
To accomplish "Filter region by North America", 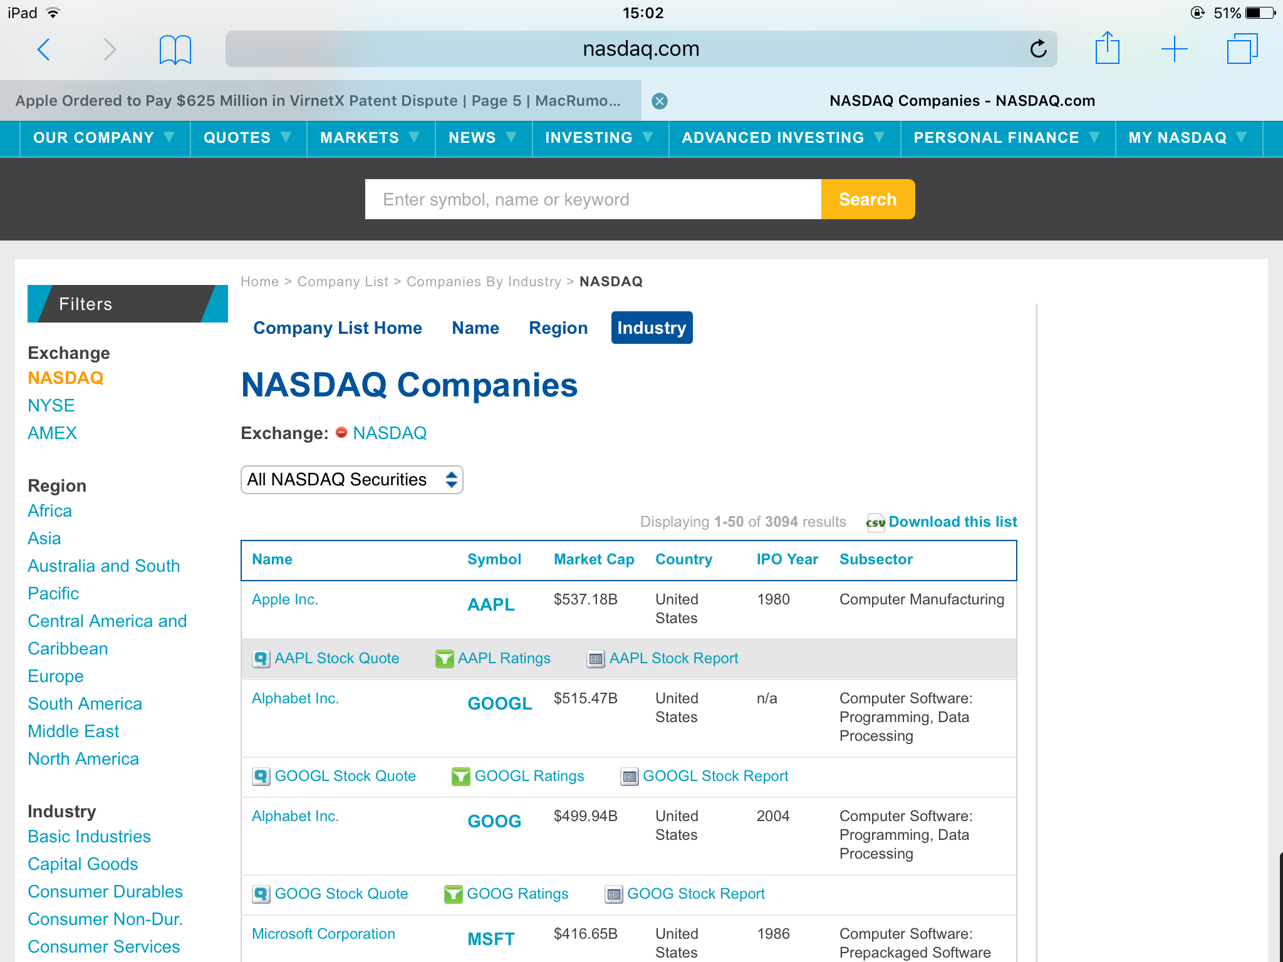I will pos(83,758).
